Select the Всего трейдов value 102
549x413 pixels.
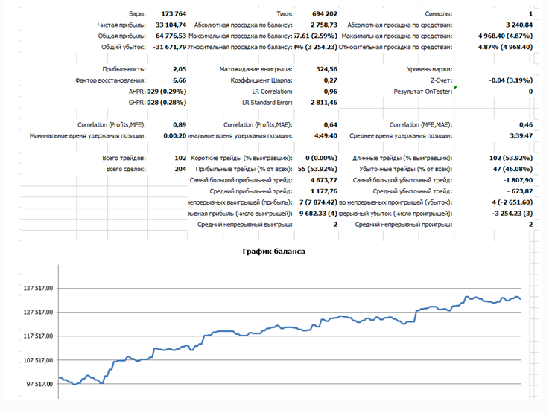click(180, 159)
